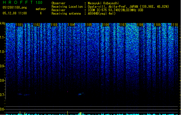Click the Receiving antenna label

[66, 14]
